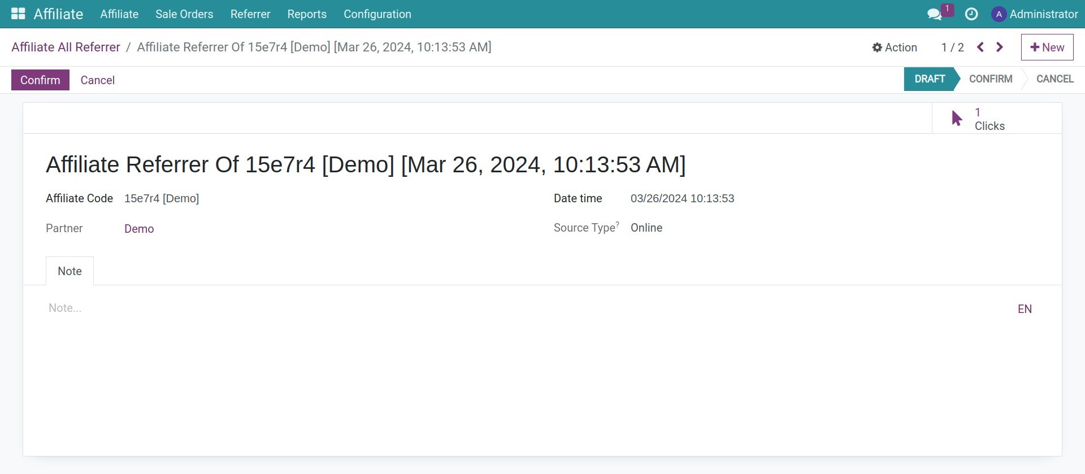Click the CANCEL status stage

tap(1054, 79)
